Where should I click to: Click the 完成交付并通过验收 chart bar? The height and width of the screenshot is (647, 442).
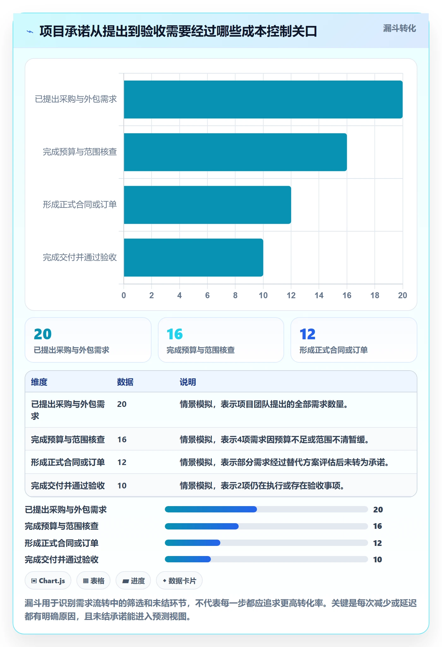coord(193,257)
